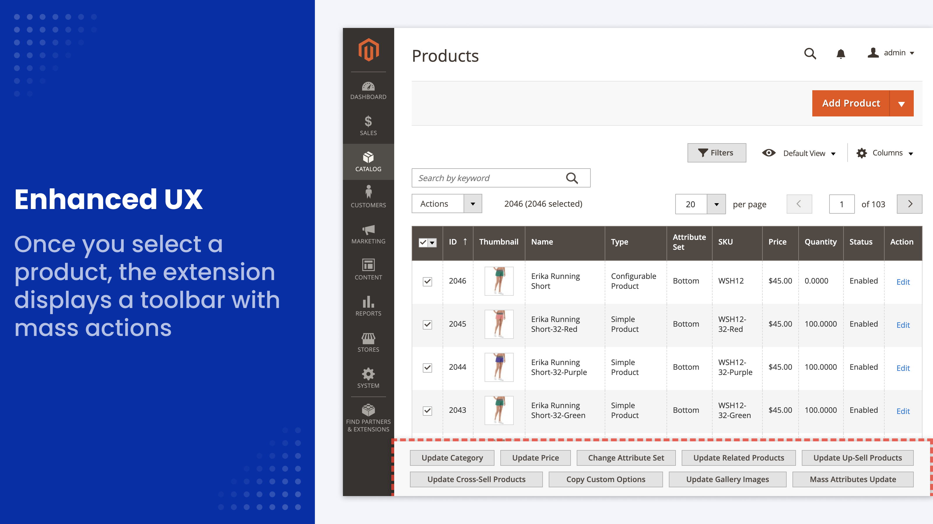The height and width of the screenshot is (524, 933).
Task: Uncheck the product 2043 checkbox
Action: tap(427, 410)
